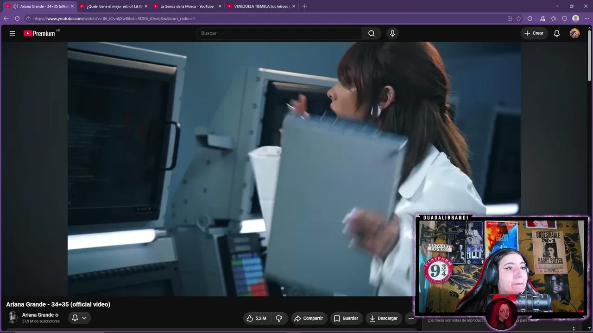Save the video with Guardar
The image size is (593, 333).
(x=346, y=318)
